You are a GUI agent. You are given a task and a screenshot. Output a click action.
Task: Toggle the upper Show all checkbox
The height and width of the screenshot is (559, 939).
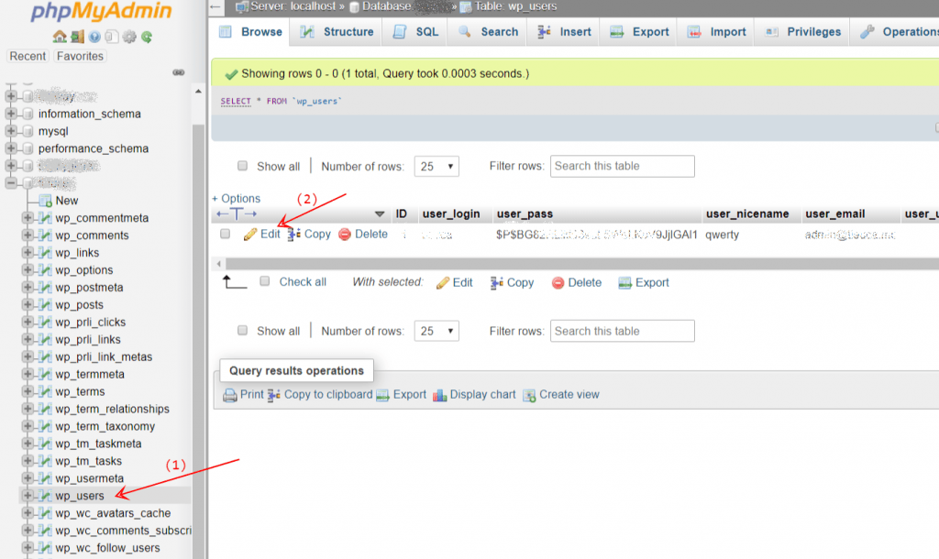click(x=242, y=166)
